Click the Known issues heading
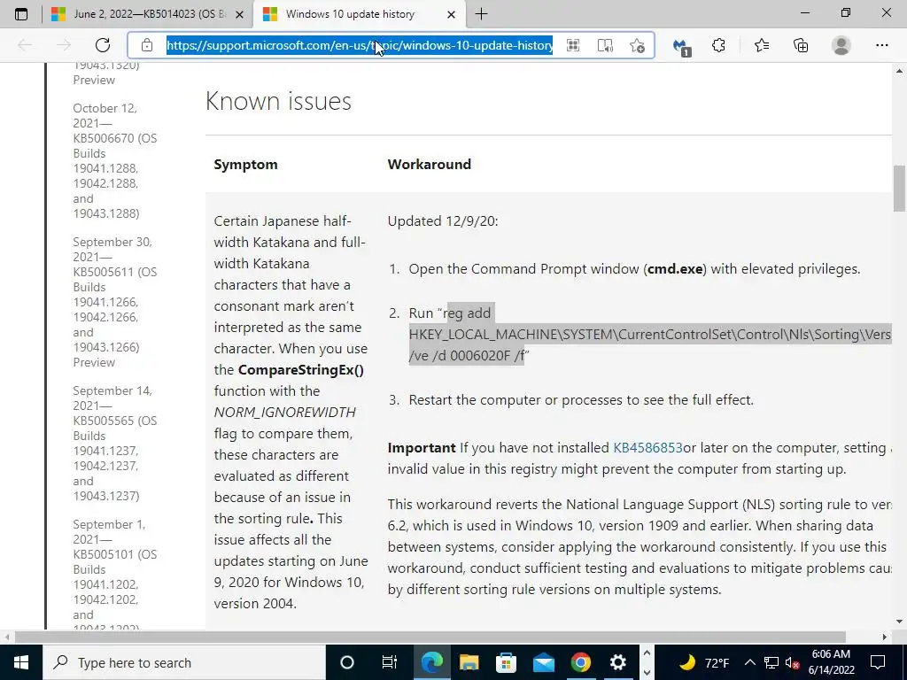 point(278,101)
